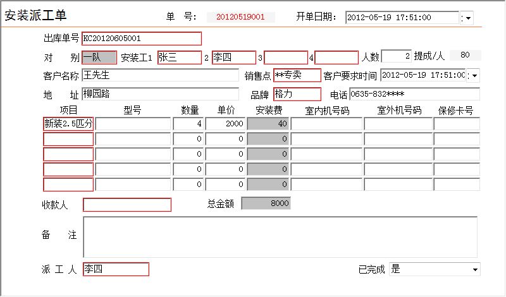Click the empty installer 4 field
506x297 pixels.
(x=336, y=58)
